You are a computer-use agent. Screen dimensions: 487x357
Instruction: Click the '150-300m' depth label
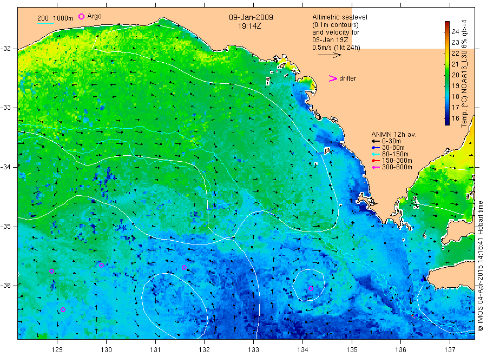397,161
